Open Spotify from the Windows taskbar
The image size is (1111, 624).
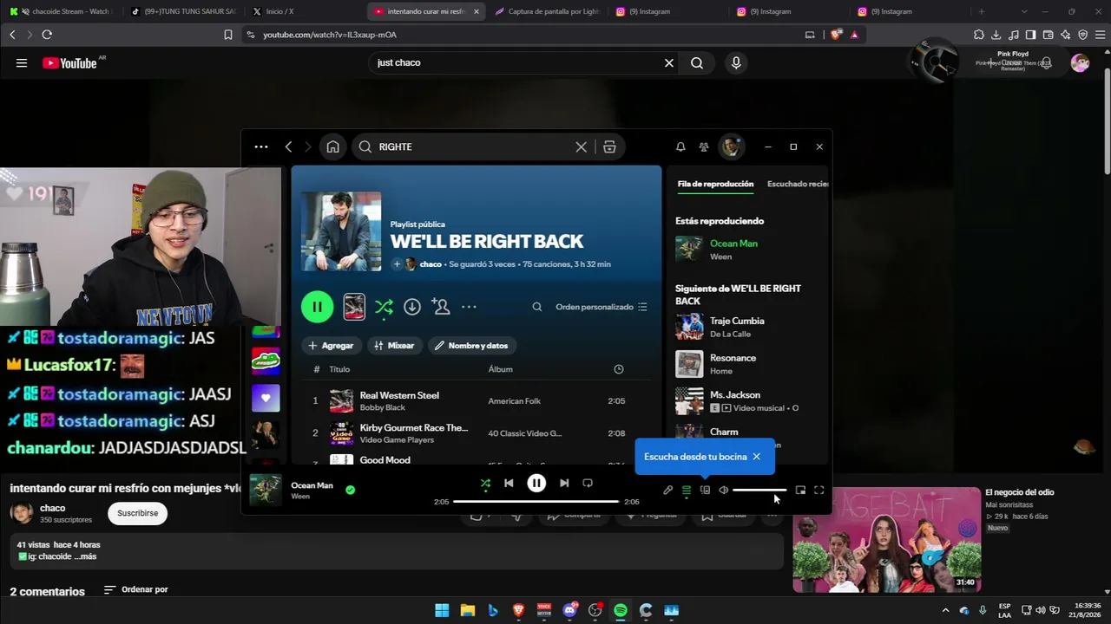point(621,610)
